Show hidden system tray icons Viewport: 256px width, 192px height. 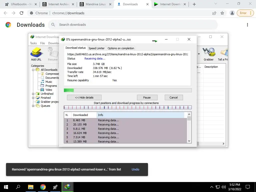tap(211, 187)
